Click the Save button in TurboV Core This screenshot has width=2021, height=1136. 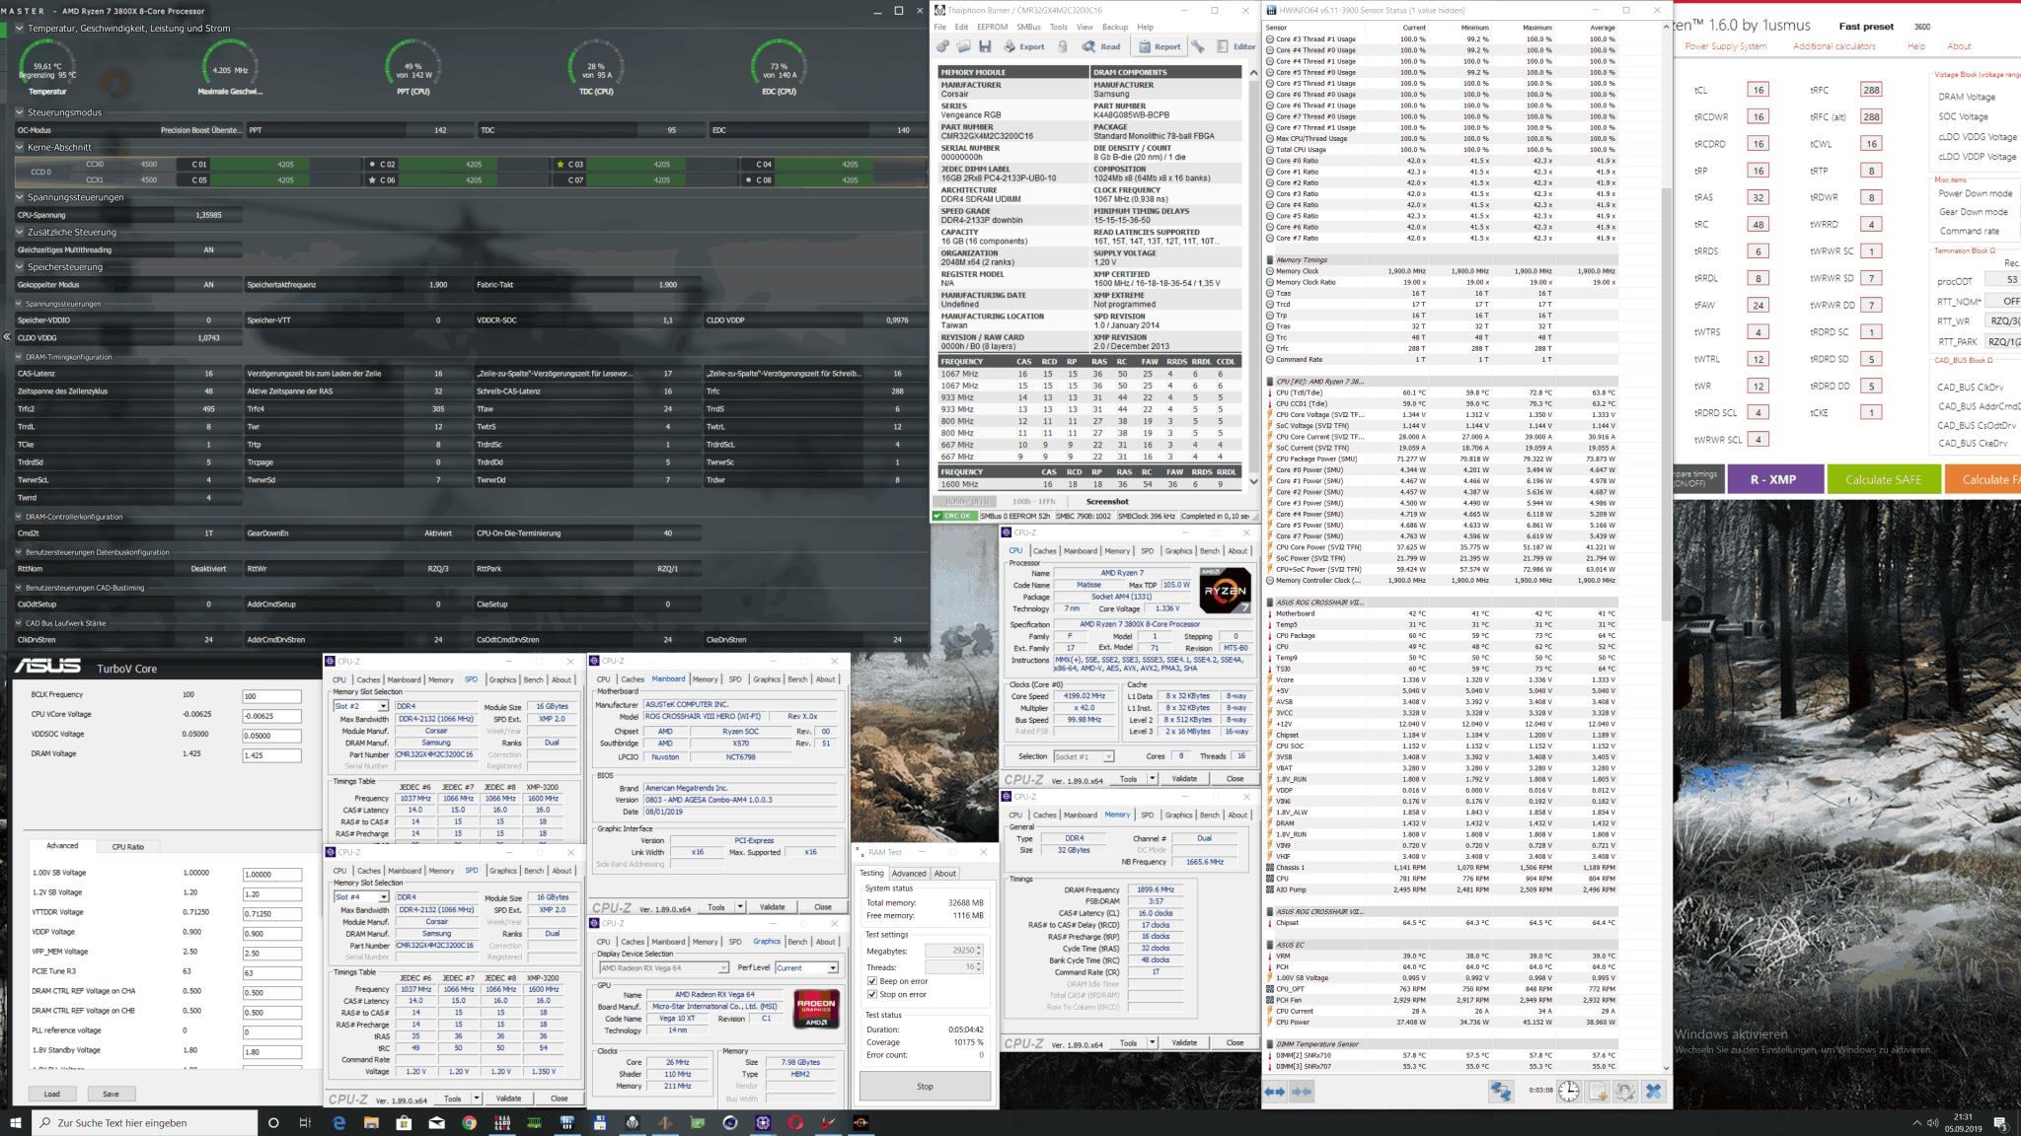[111, 1094]
